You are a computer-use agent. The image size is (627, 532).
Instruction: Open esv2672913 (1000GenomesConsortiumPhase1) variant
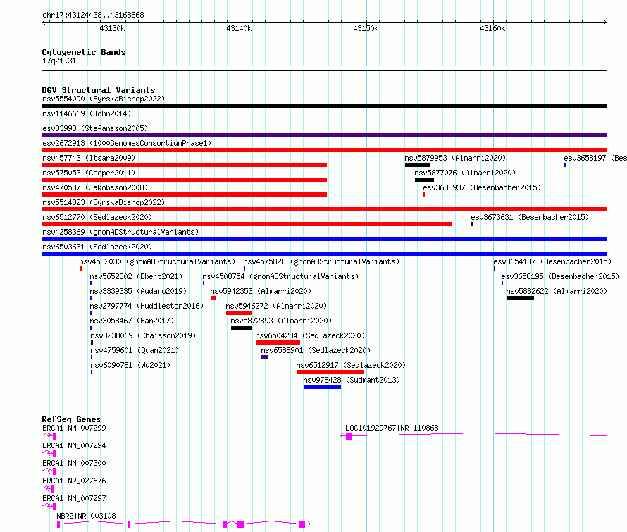pos(127,143)
